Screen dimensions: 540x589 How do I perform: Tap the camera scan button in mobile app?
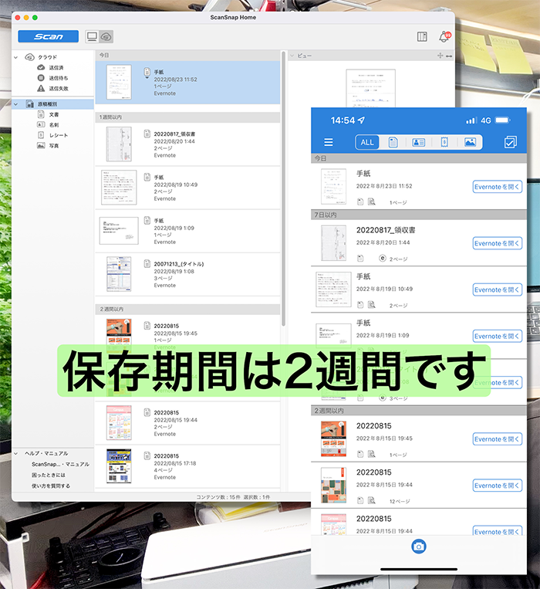[418, 547]
